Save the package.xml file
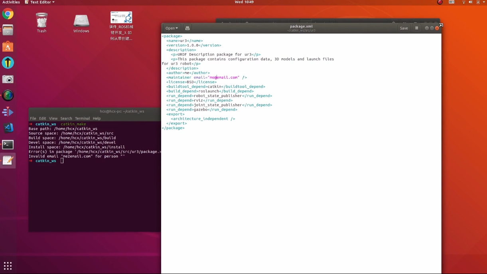Screen dimensions: 487x274 point(404,28)
